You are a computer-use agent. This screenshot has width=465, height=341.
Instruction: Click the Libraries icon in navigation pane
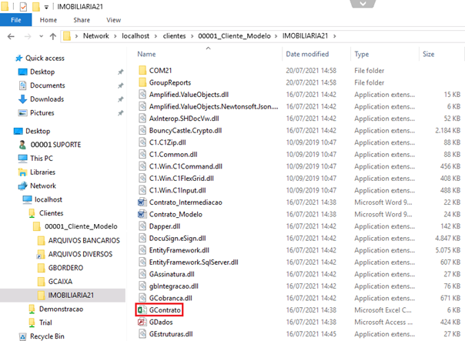pos(22,172)
